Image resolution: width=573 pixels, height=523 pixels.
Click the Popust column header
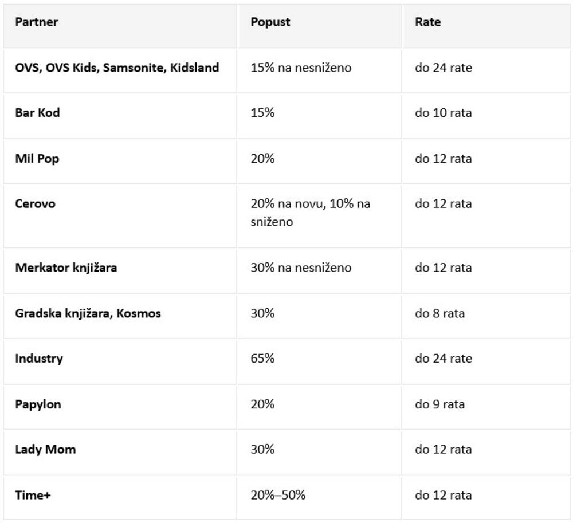[270, 22]
